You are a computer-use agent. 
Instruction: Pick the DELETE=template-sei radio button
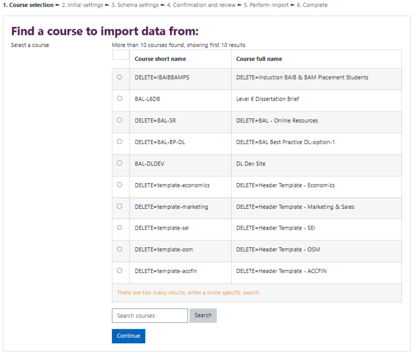(x=119, y=228)
